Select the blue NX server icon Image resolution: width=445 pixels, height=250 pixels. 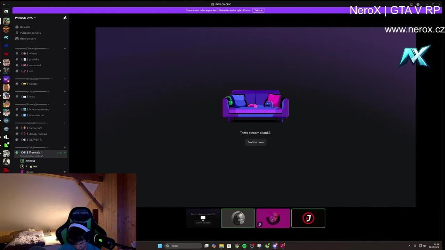6,46
